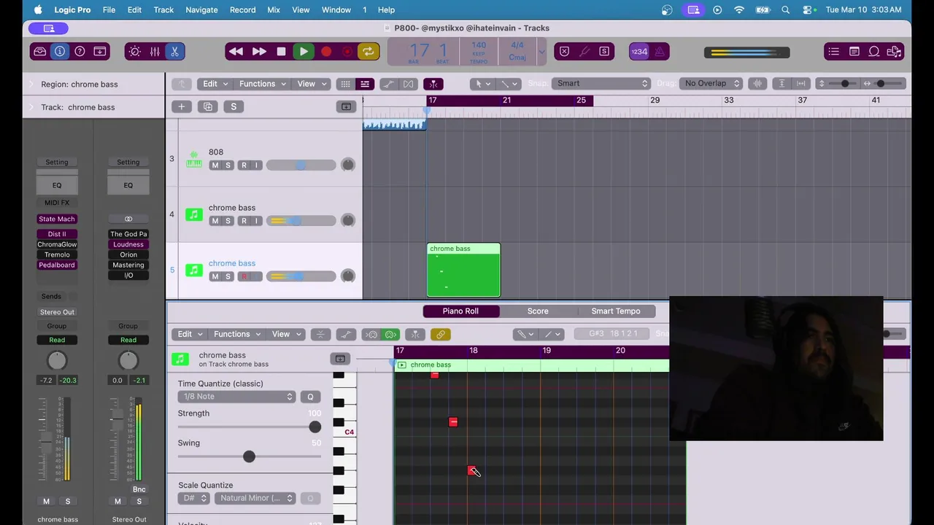Mute the 808 track

(215, 166)
